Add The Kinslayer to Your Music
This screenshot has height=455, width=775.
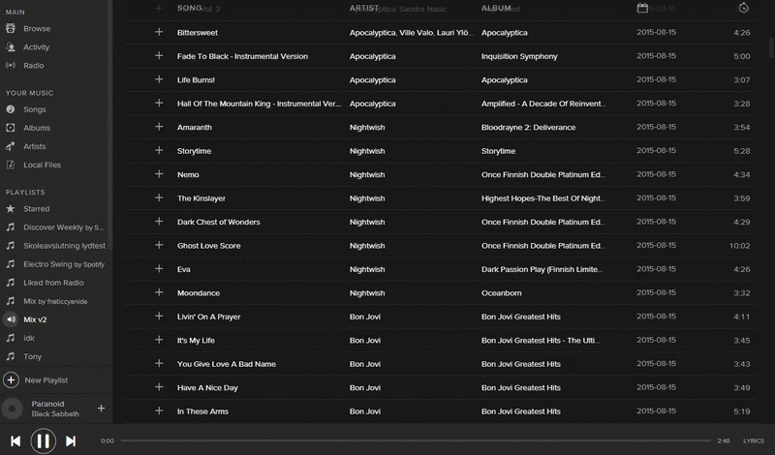point(159,198)
